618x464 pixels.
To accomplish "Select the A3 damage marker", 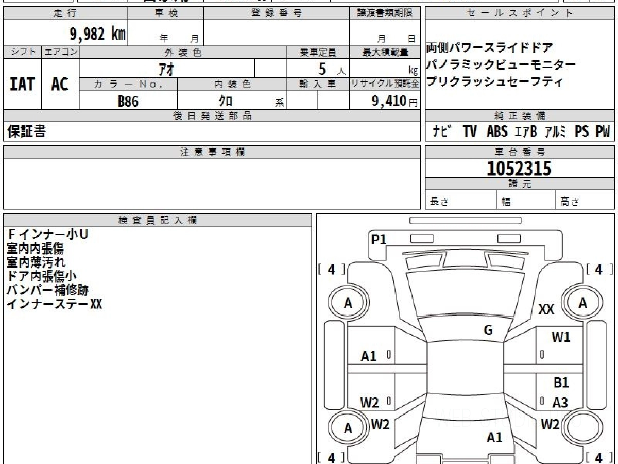I will [x=560, y=402].
